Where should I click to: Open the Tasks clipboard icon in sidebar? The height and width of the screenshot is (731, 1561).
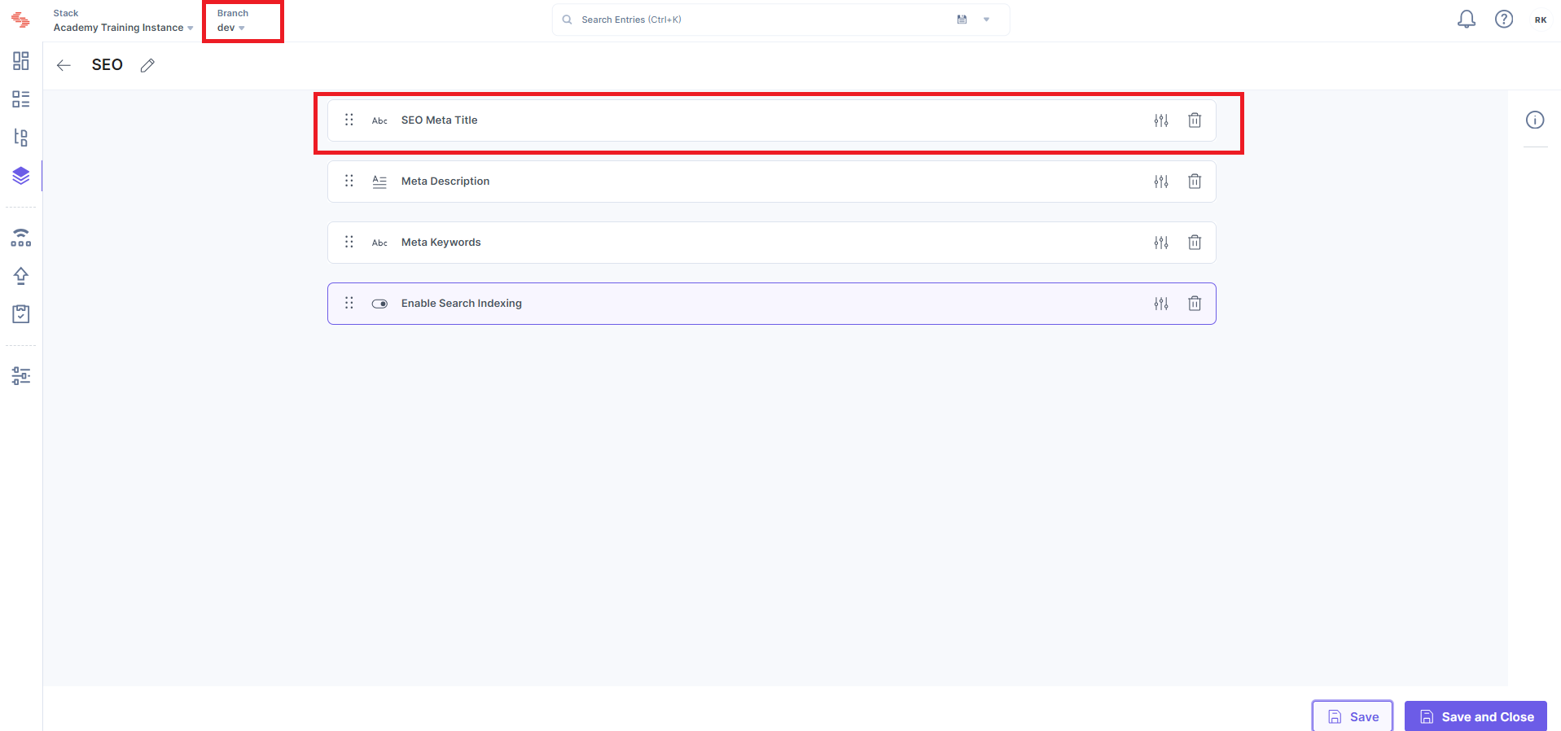tap(21, 314)
